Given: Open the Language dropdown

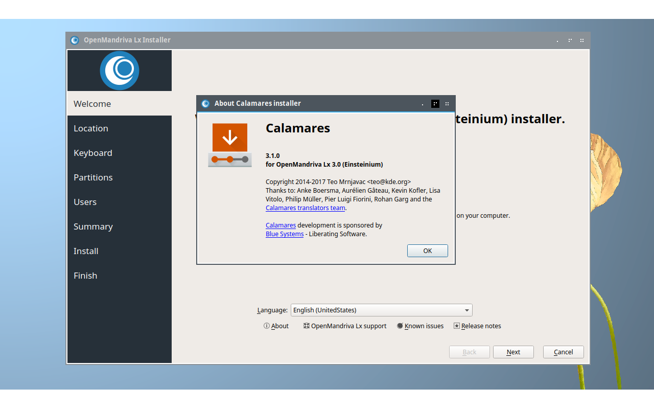Looking at the screenshot, I should click(x=381, y=310).
